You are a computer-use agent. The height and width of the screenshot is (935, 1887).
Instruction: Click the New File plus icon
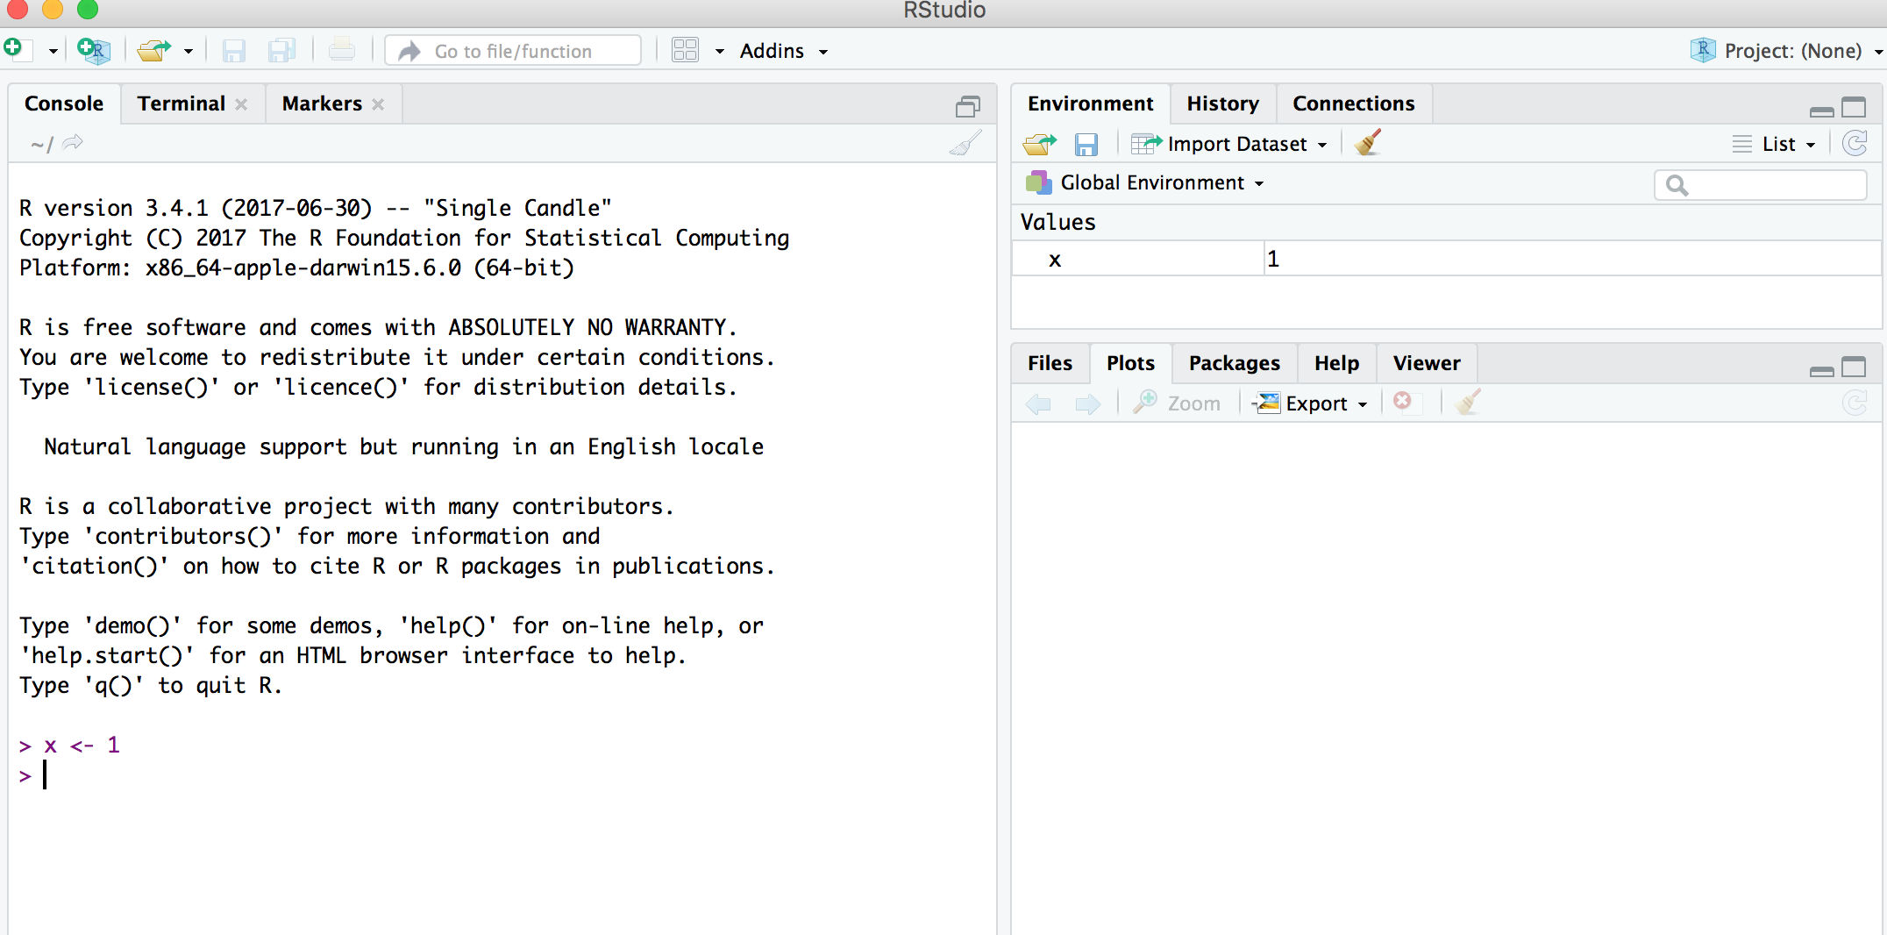click(16, 50)
